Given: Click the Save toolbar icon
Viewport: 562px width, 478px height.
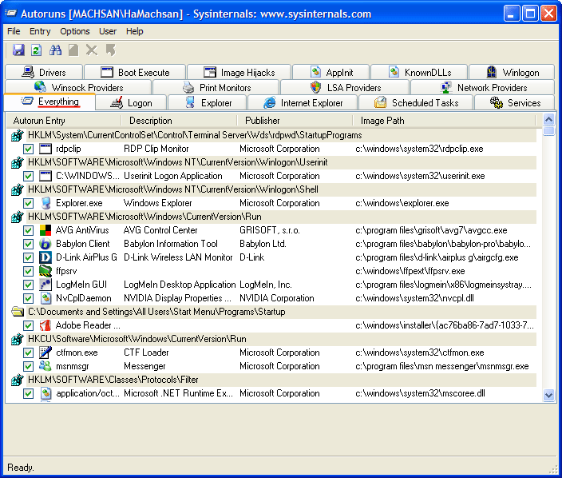Looking at the screenshot, I should pyautogui.click(x=18, y=50).
